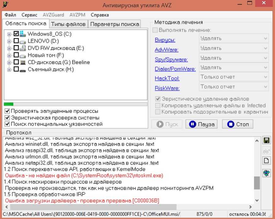Click the glasses icon beside the protocol
This screenshot has width=275, height=219.
coord(266,151)
